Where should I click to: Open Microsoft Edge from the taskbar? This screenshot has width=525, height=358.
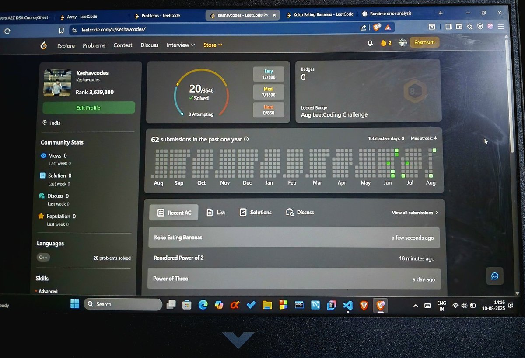(x=203, y=305)
